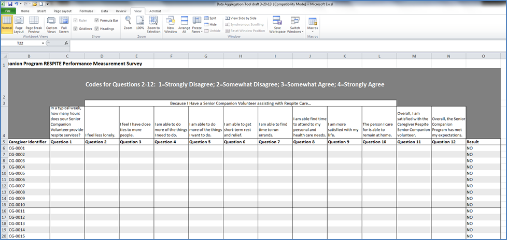This screenshot has width=507, height=240.
Task: Click Zoom to Selection
Action: (x=153, y=23)
